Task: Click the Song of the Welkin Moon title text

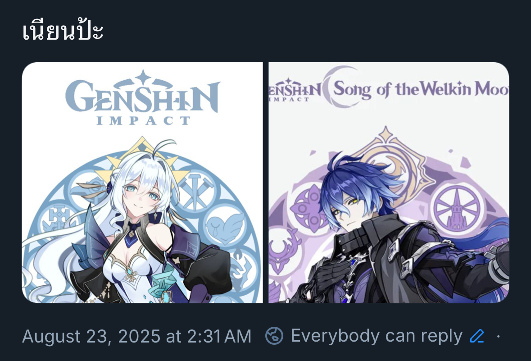Action: 421,90
